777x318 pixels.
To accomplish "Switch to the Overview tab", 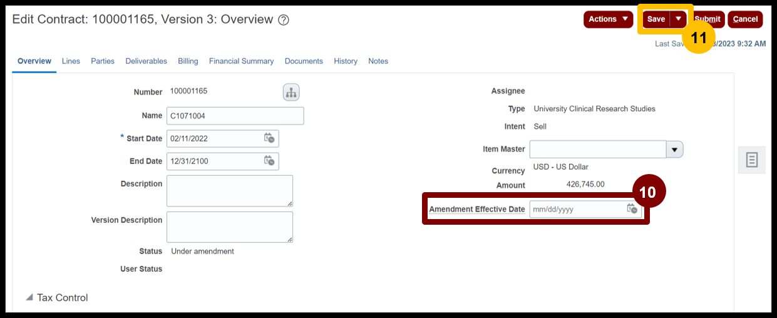I will 34,61.
